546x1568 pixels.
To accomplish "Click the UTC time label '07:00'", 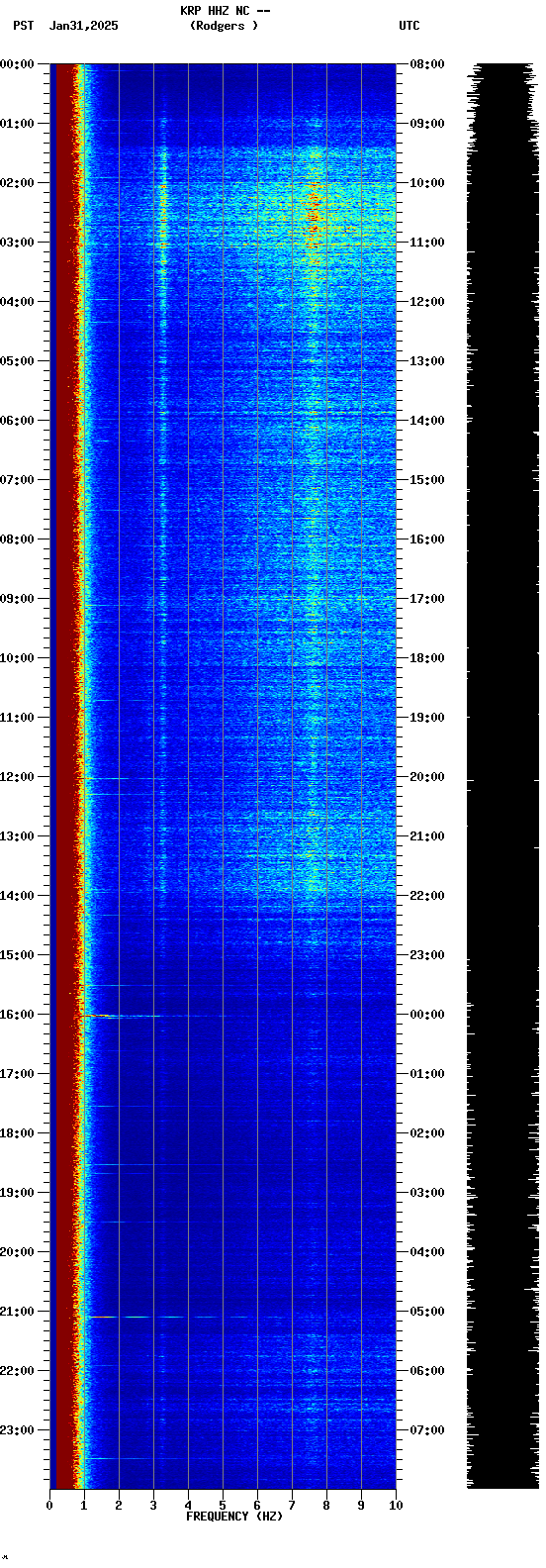I will pyautogui.click(x=427, y=1430).
